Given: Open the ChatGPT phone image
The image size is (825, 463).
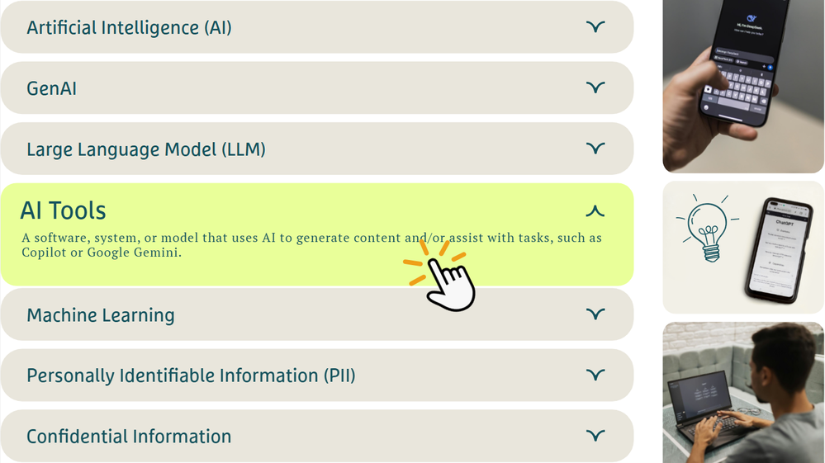Looking at the screenshot, I should (x=775, y=249).
